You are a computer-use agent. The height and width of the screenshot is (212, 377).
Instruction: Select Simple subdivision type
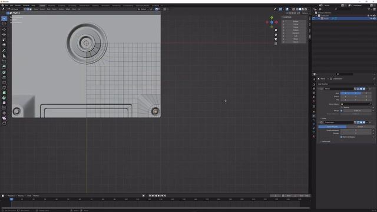tap(360, 127)
